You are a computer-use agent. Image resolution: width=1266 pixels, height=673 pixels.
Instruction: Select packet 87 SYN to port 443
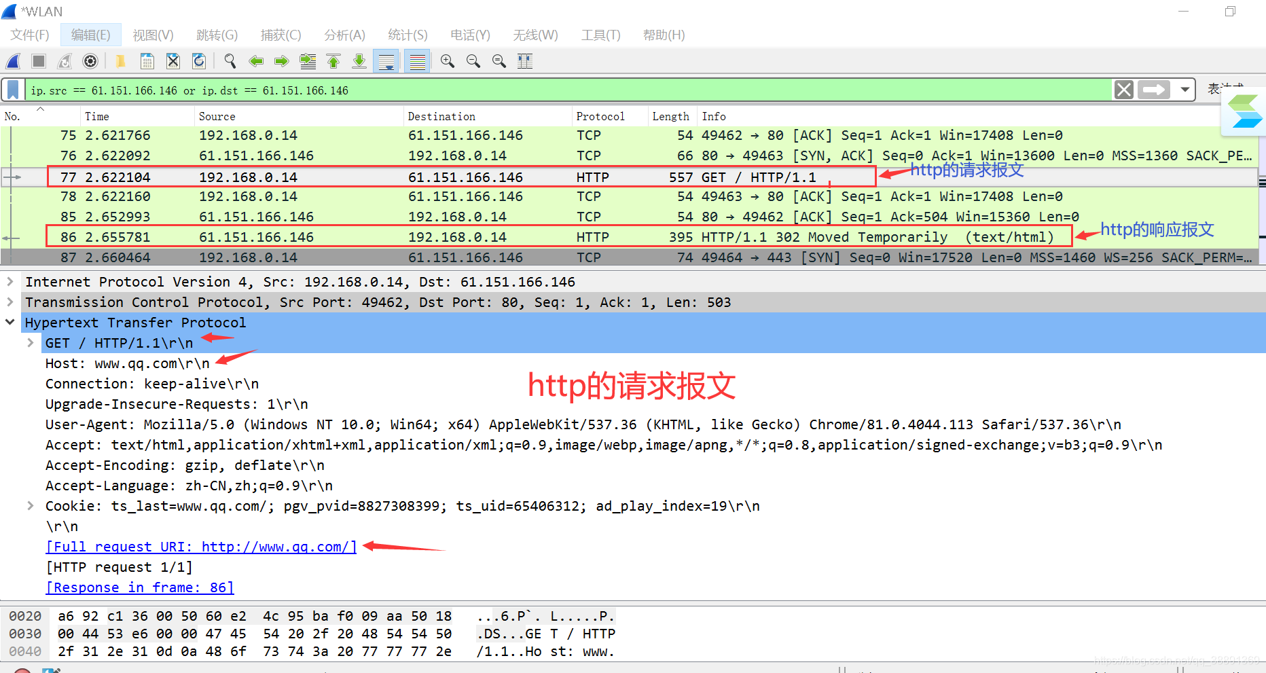pos(629,258)
